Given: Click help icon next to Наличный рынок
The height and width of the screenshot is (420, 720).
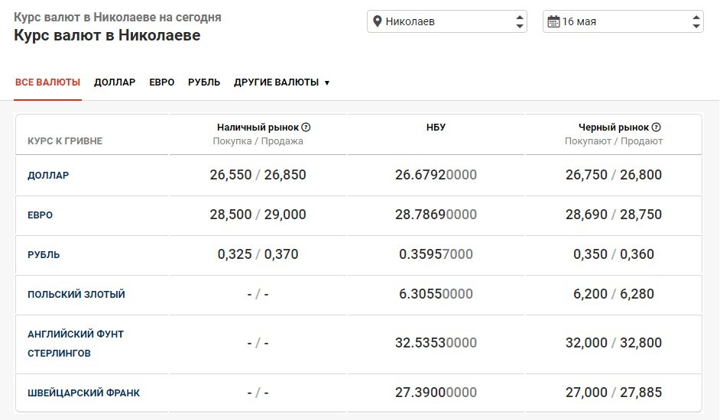Looking at the screenshot, I should 306,128.
